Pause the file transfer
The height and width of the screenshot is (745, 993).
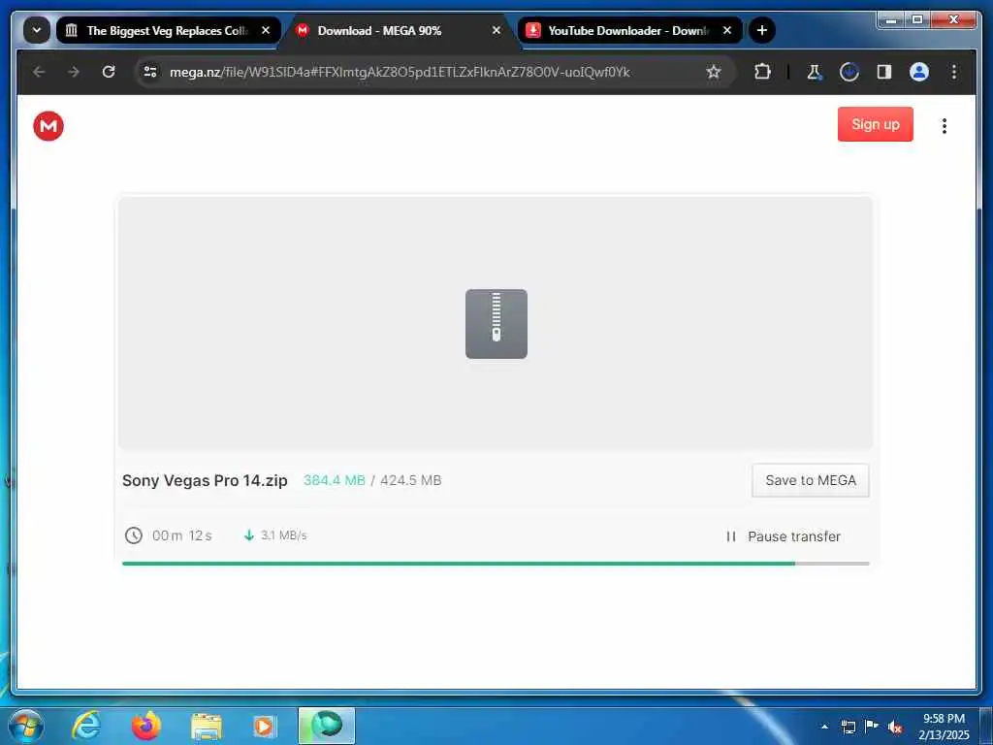pos(784,536)
